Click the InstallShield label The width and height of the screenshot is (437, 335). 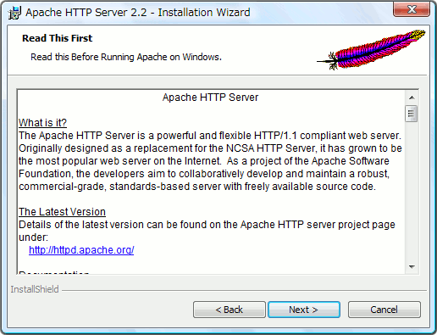coord(35,289)
